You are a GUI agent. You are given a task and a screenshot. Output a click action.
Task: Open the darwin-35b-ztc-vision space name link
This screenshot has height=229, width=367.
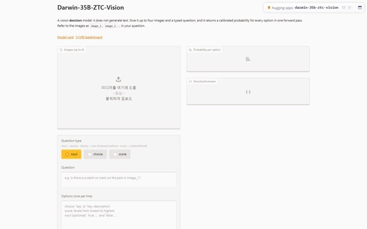coord(317,8)
